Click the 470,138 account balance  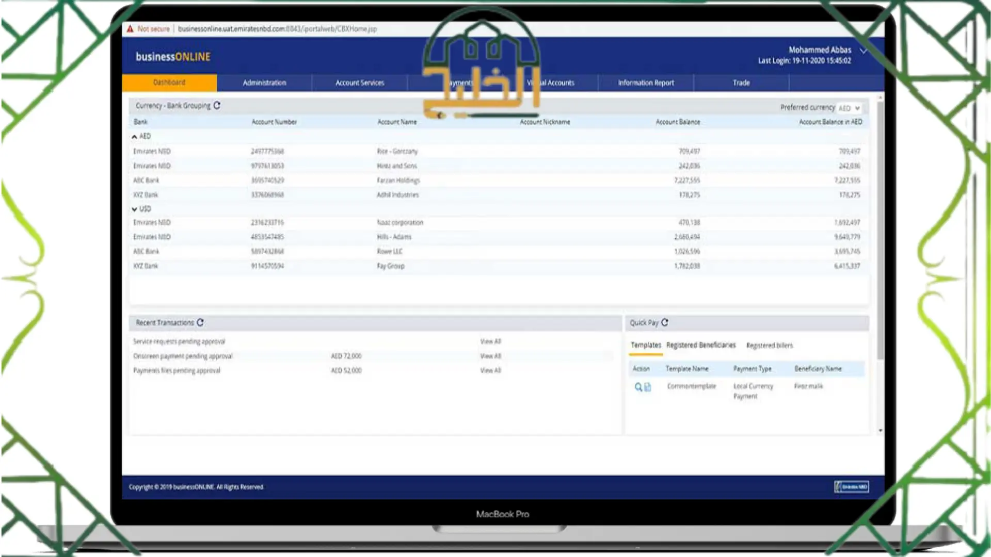pos(689,222)
